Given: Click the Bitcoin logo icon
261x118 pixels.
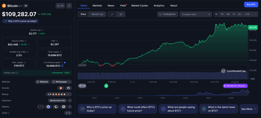Looking at the screenshot, I should click(4, 6).
